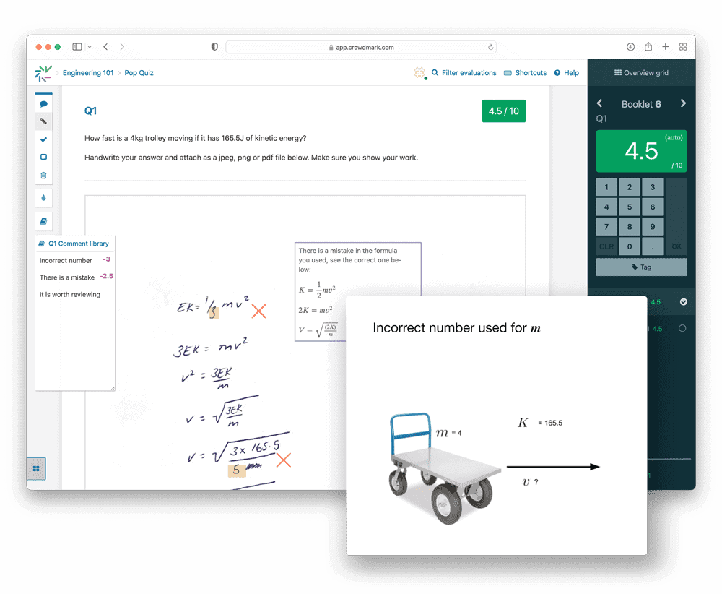Select the box highlight tool

click(x=43, y=157)
